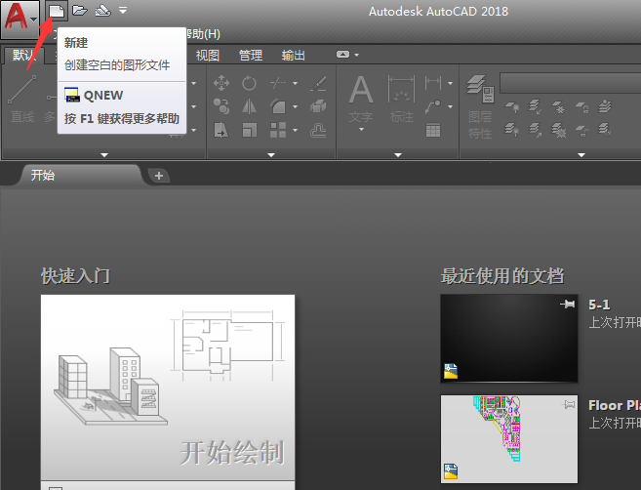Screen dimensions: 641x490
Task: Select the Line (直线) draw tool
Action: point(22,89)
